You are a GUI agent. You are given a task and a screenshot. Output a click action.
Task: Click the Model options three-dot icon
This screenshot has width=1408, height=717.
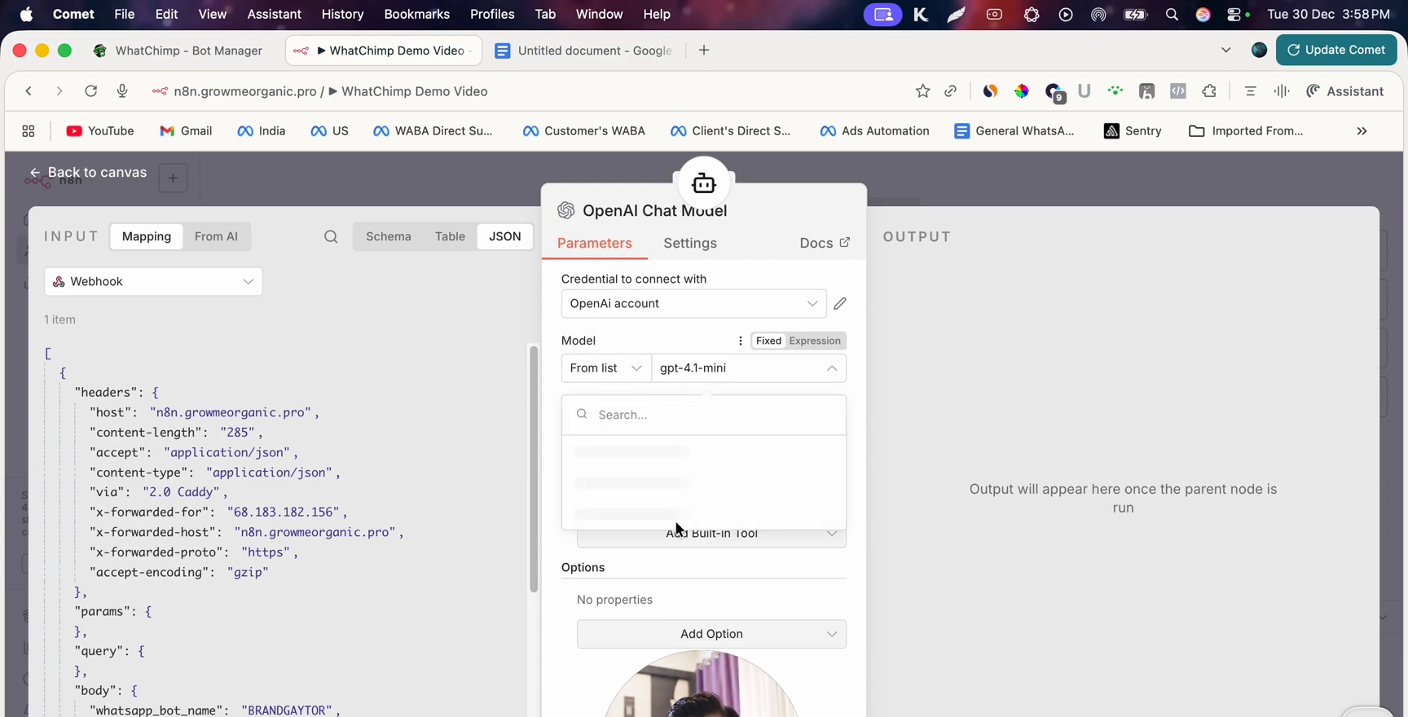pyautogui.click(x=740, y=341)
